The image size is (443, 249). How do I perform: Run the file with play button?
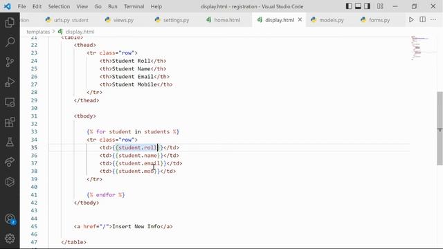pyautogui.click(x=411, y=20)
